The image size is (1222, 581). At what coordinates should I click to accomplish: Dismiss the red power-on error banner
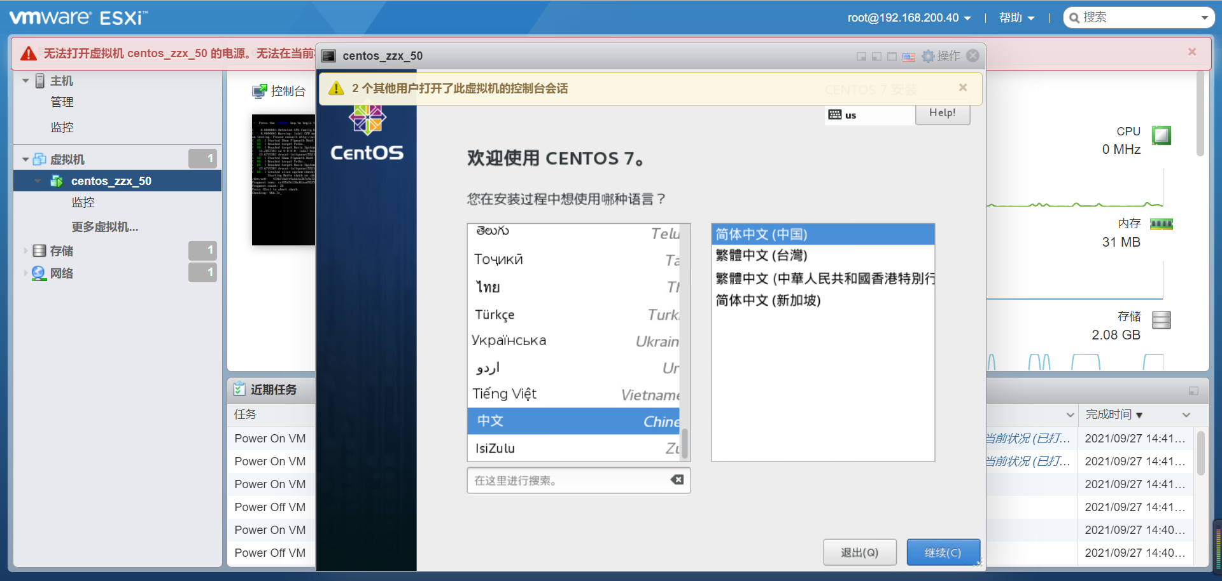point(1192,52)
